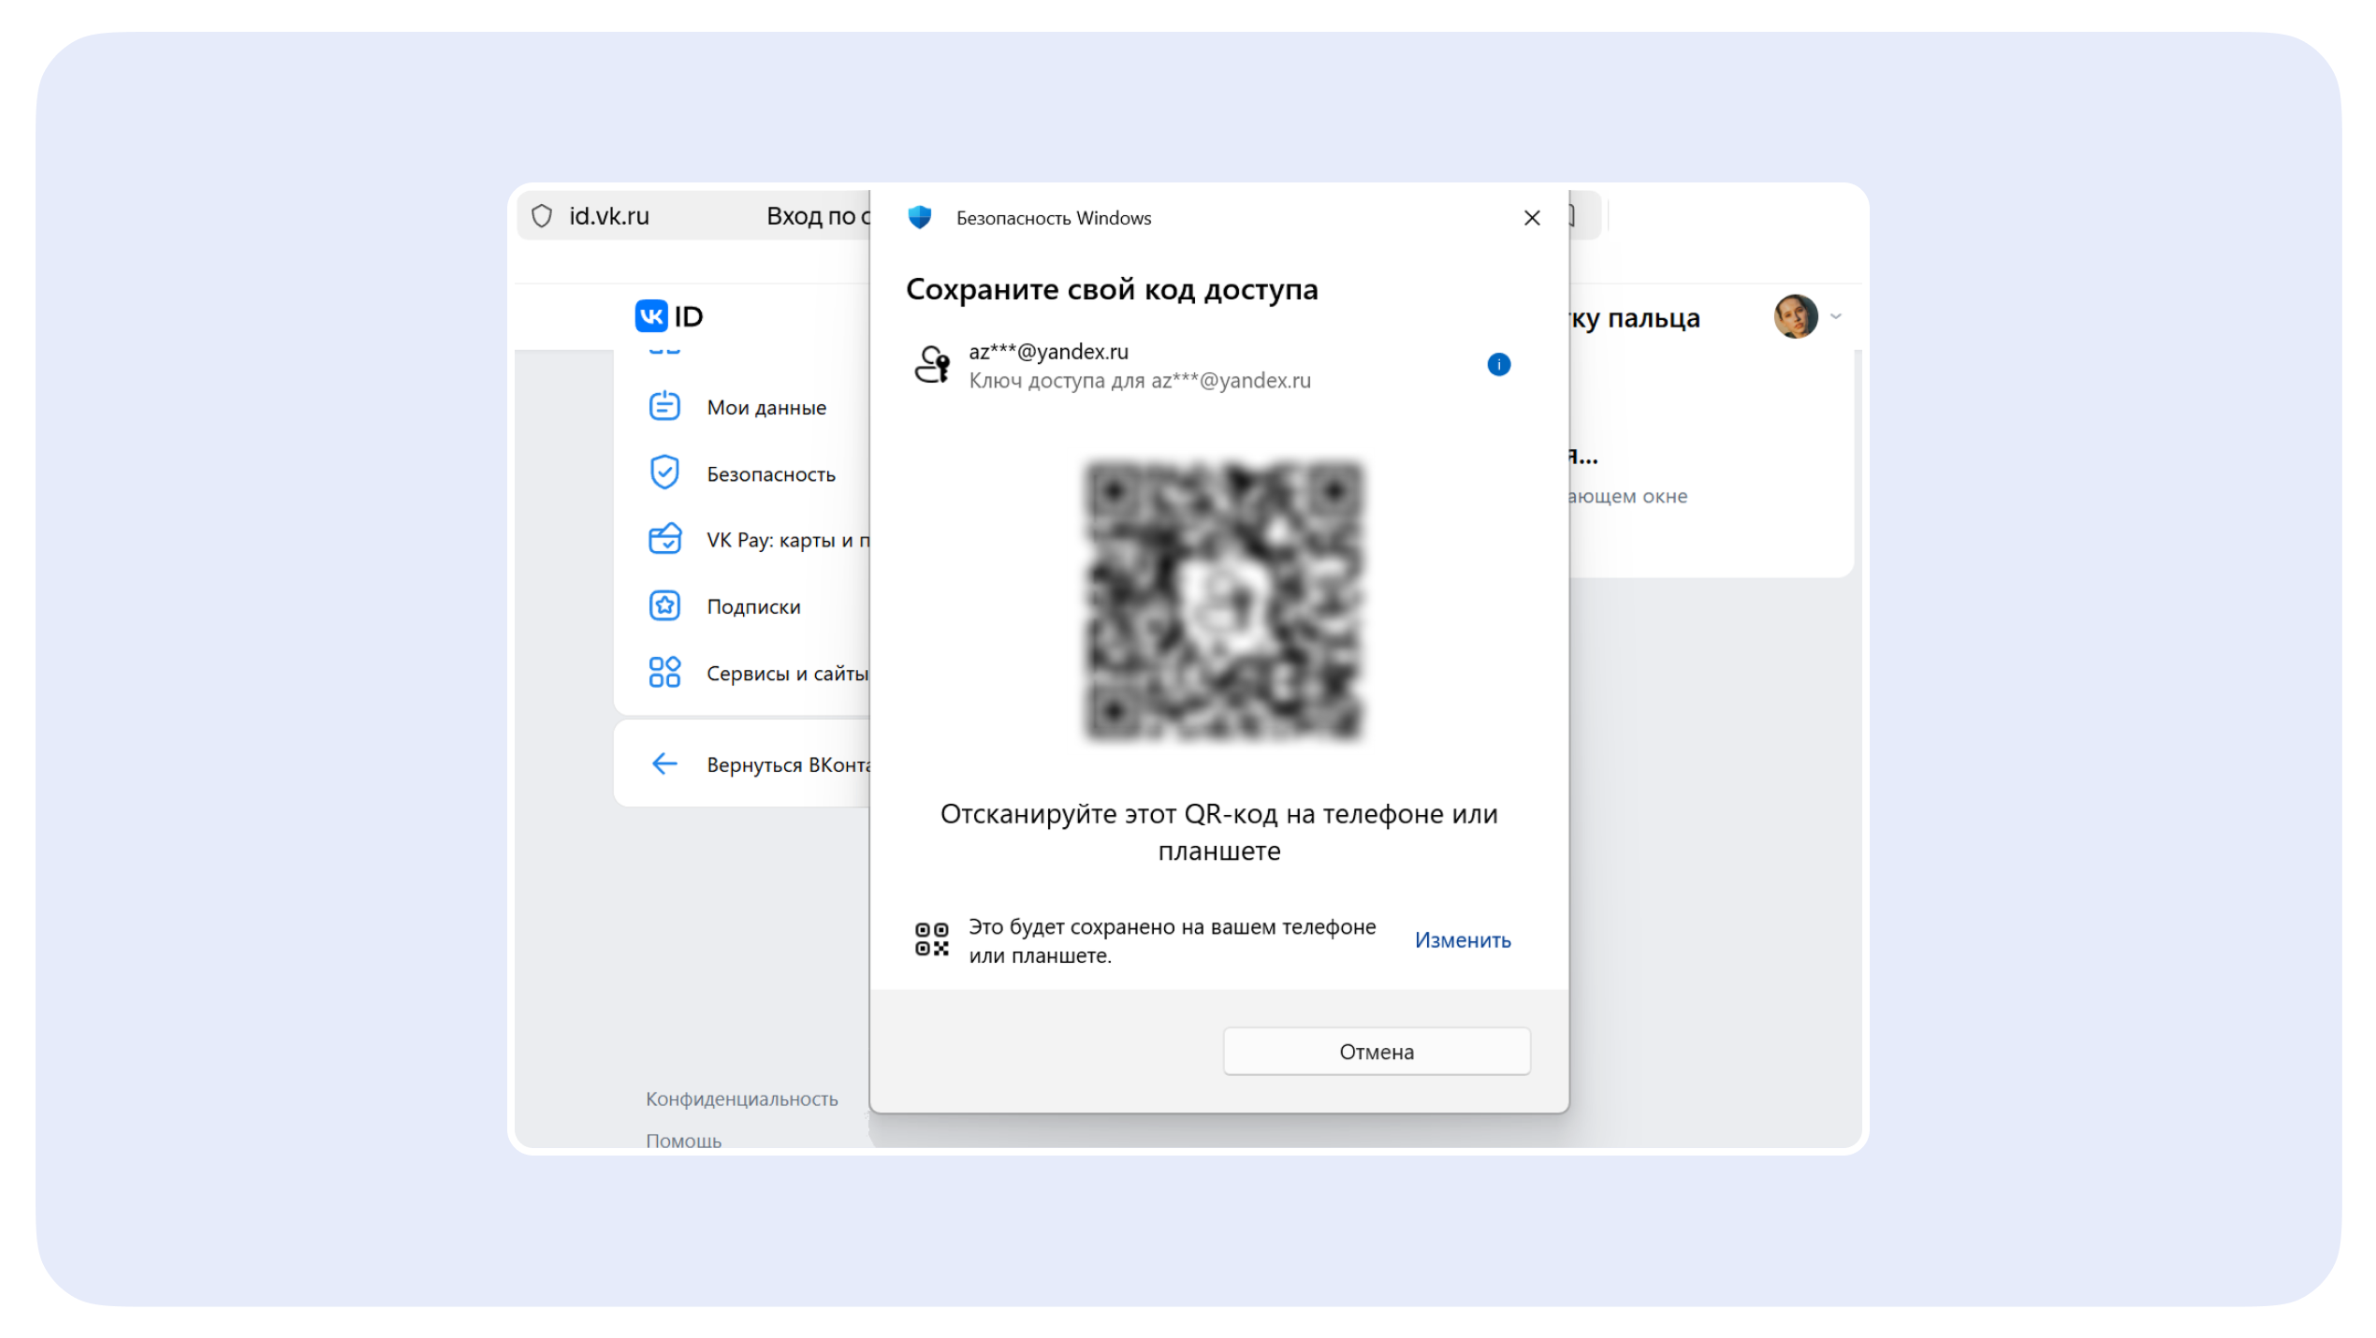Open the Подписки section
The height and width of the screenshot is (1338, 2376).
[753, 606]
